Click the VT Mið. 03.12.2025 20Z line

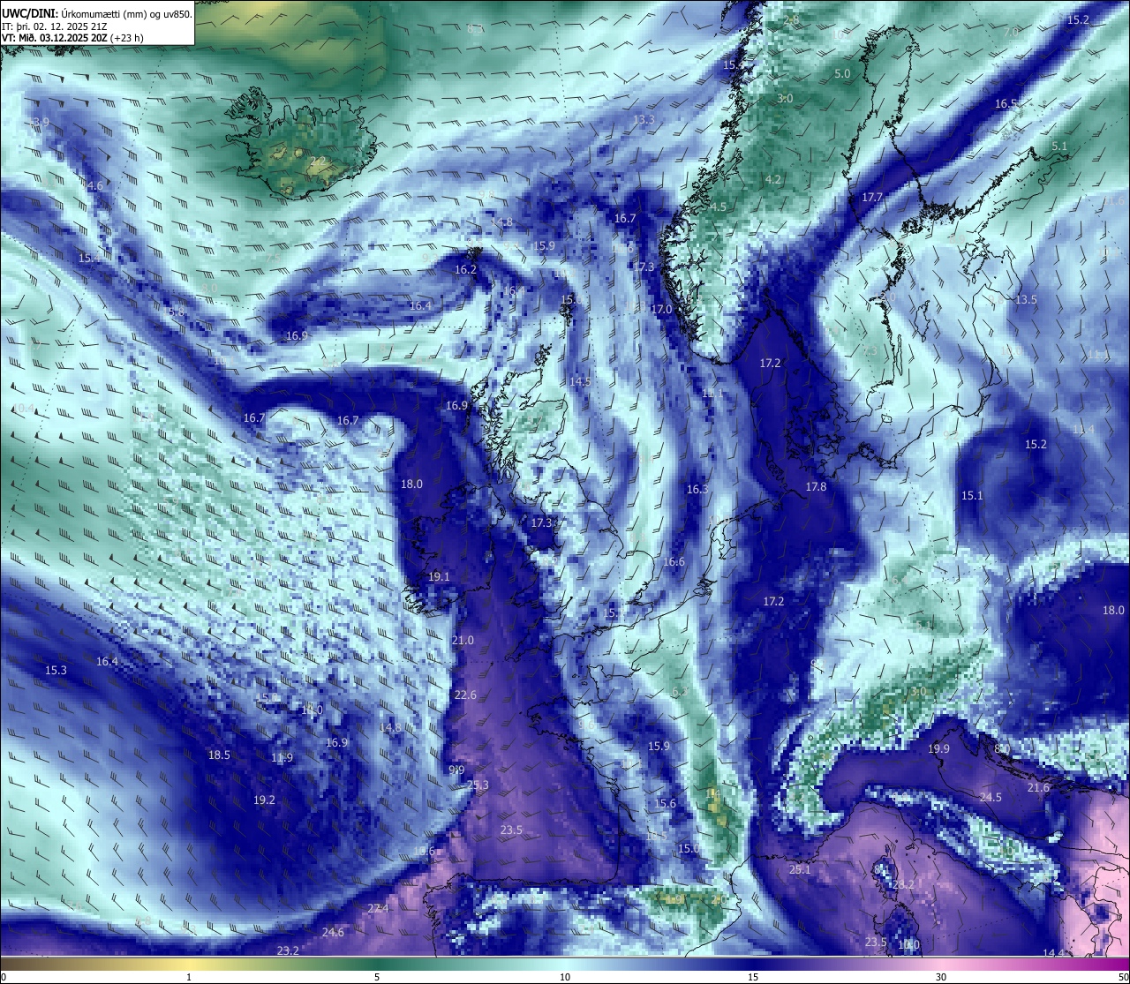[x=72, y=38]
